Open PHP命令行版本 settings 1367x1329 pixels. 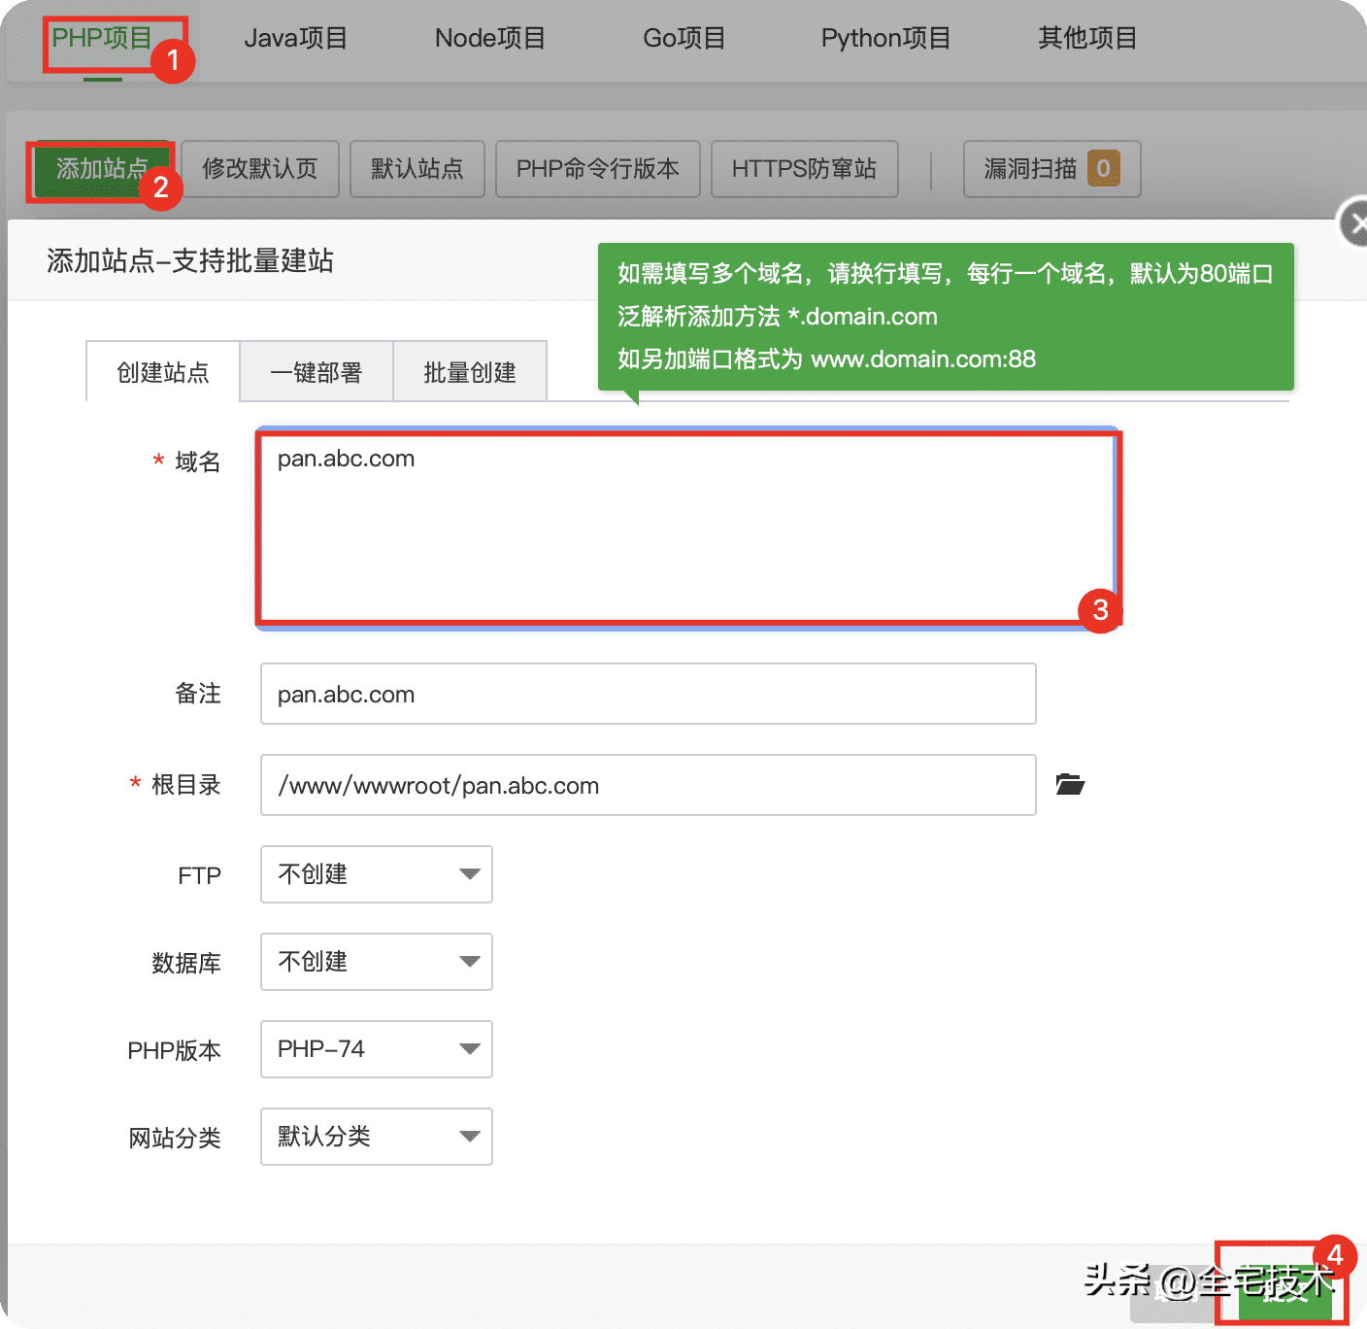[597, 169]
